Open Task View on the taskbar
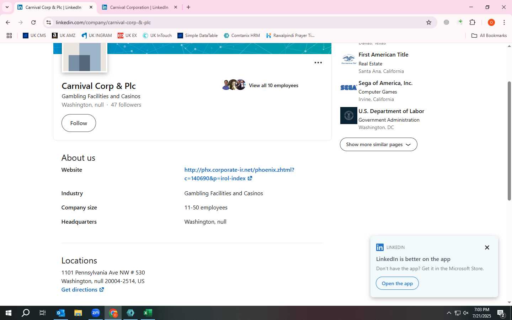Image resolution: width=512 pixels, height=320 pixels. point(42,313)
